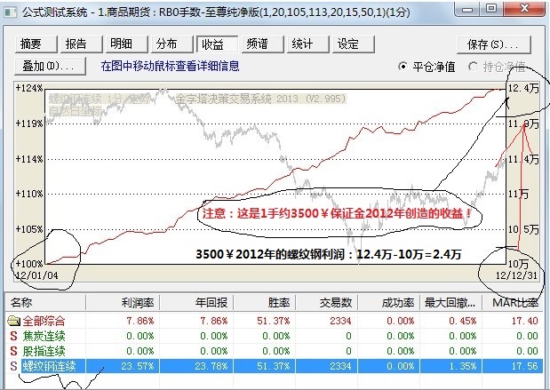550x390 pixels.
Task: Sort by the 交易数 column header
Action: pos(327,302)
